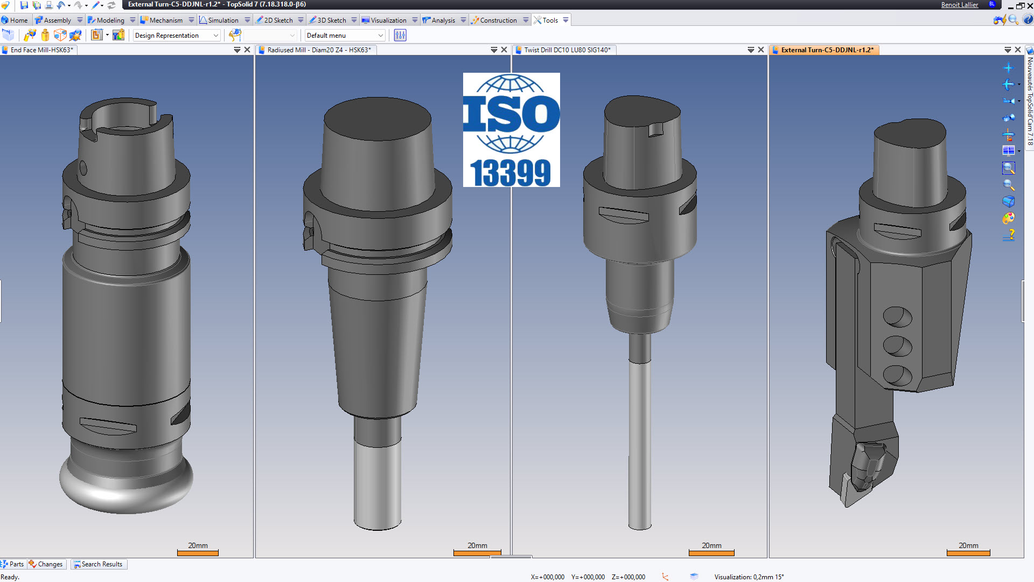The width and height of the screenshot is (1034, 582).
Task: Click the pan cross icon in view toolbar
Action: click(x=1008, y=68)
